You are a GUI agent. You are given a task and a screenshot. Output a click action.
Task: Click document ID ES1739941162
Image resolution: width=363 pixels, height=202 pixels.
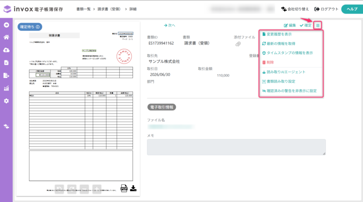pyautogui.click(x=161, y=43)
